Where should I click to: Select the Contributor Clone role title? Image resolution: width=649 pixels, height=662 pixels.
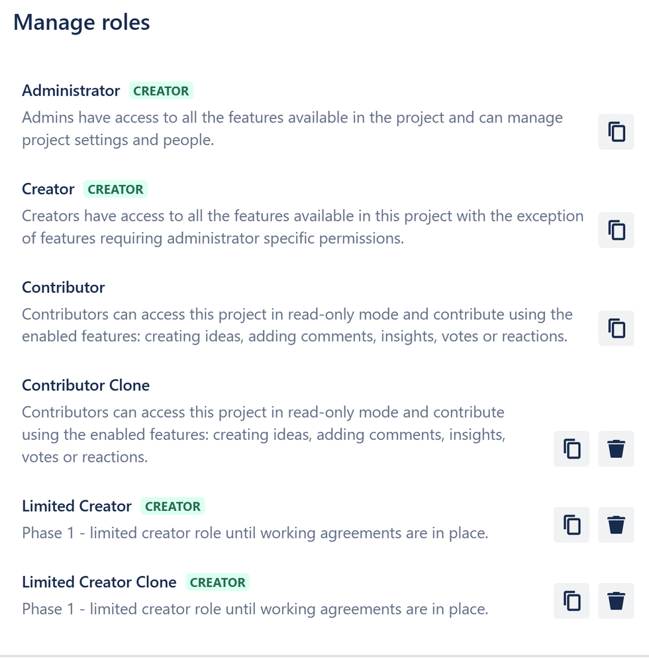tap(85, 386)
